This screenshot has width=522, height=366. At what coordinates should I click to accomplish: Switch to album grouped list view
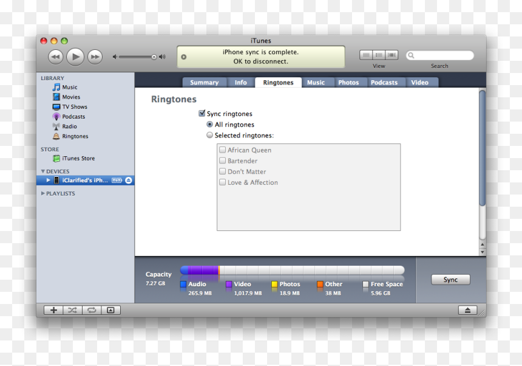tap(379, 55)
